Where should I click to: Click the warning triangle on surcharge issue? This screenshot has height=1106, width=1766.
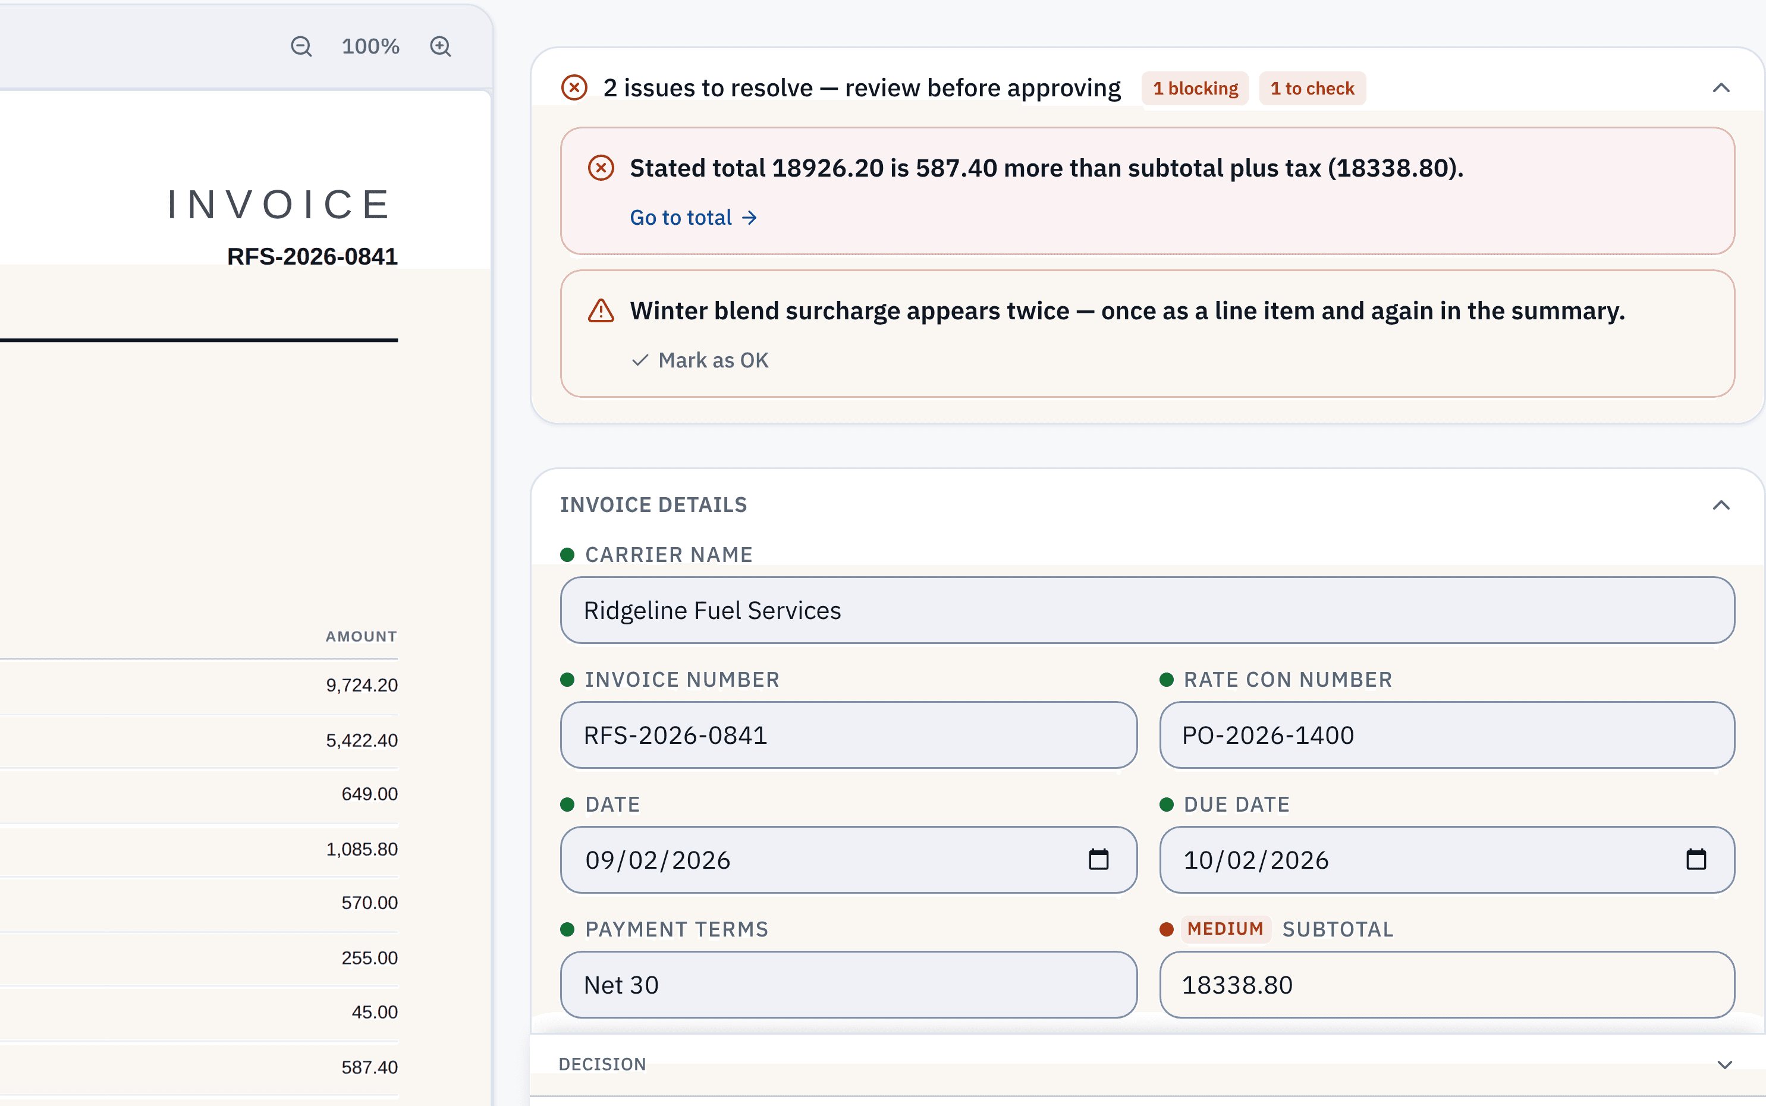[x=601, y=311]
